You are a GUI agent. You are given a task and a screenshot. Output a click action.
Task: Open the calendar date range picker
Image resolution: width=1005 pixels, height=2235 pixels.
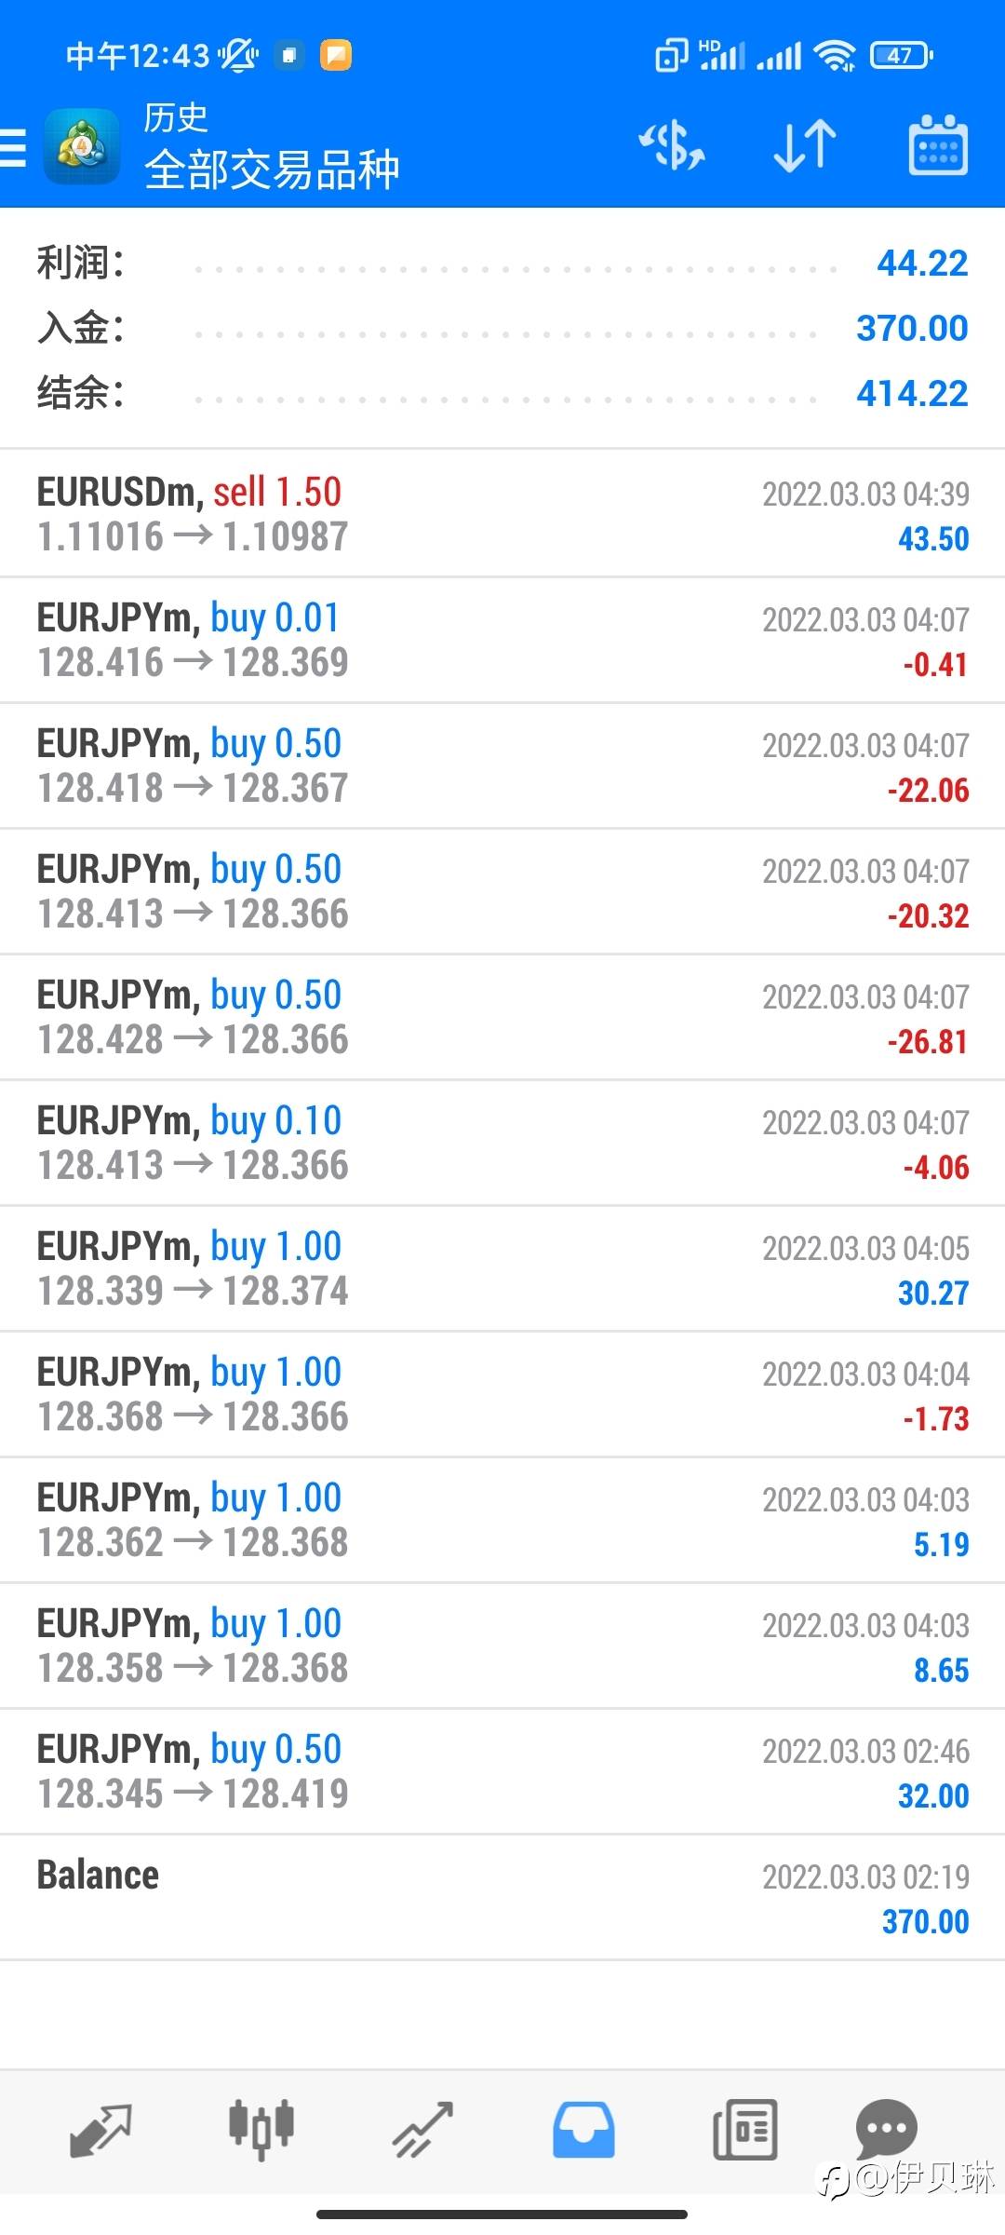937,146
